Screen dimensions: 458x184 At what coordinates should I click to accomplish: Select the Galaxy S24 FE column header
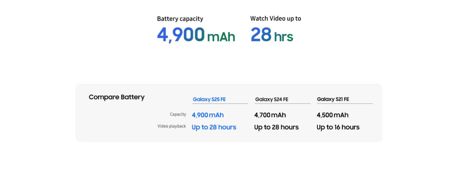pyautogui.click(x=271, y=99)
